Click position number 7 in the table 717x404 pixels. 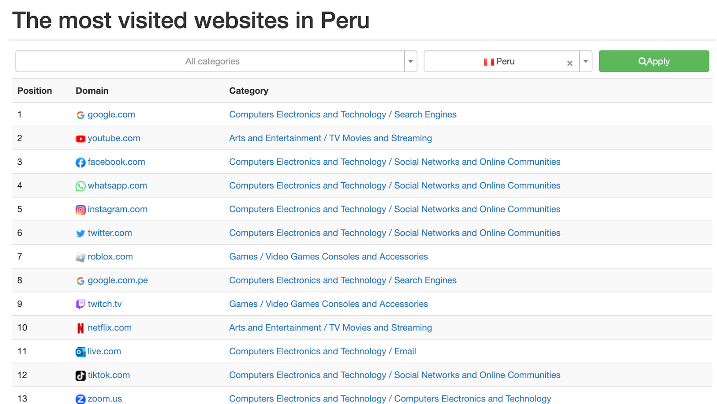[x=20, y=257]
